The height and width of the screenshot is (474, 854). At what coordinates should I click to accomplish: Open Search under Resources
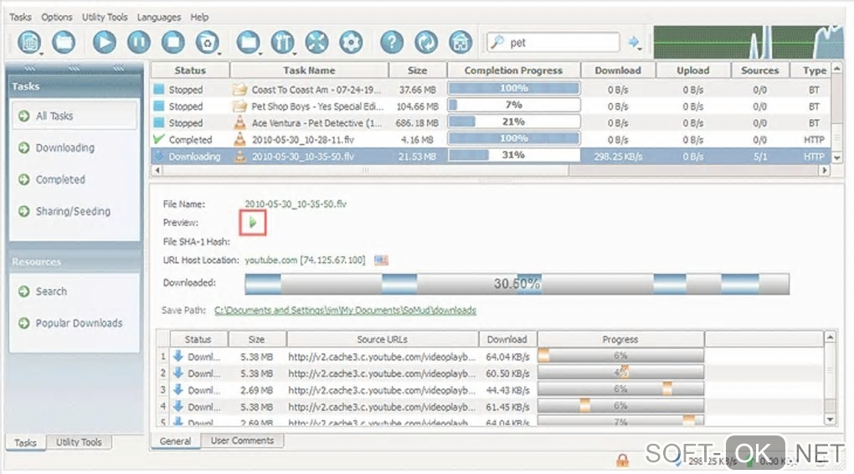pos(51,291)
